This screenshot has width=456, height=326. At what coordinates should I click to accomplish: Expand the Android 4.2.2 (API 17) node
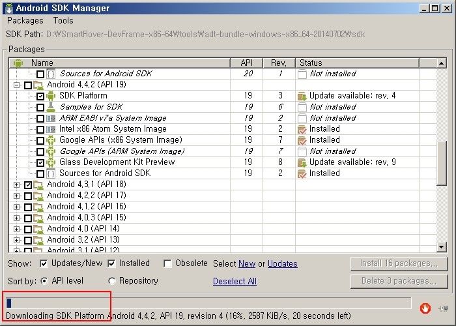pyautogui.click(x=16, y=196)
